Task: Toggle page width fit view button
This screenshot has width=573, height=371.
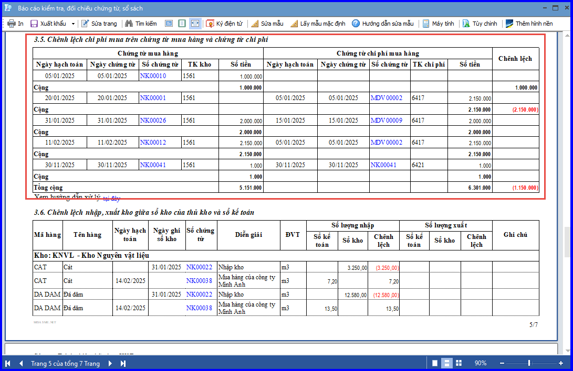Action: (195, 24)
